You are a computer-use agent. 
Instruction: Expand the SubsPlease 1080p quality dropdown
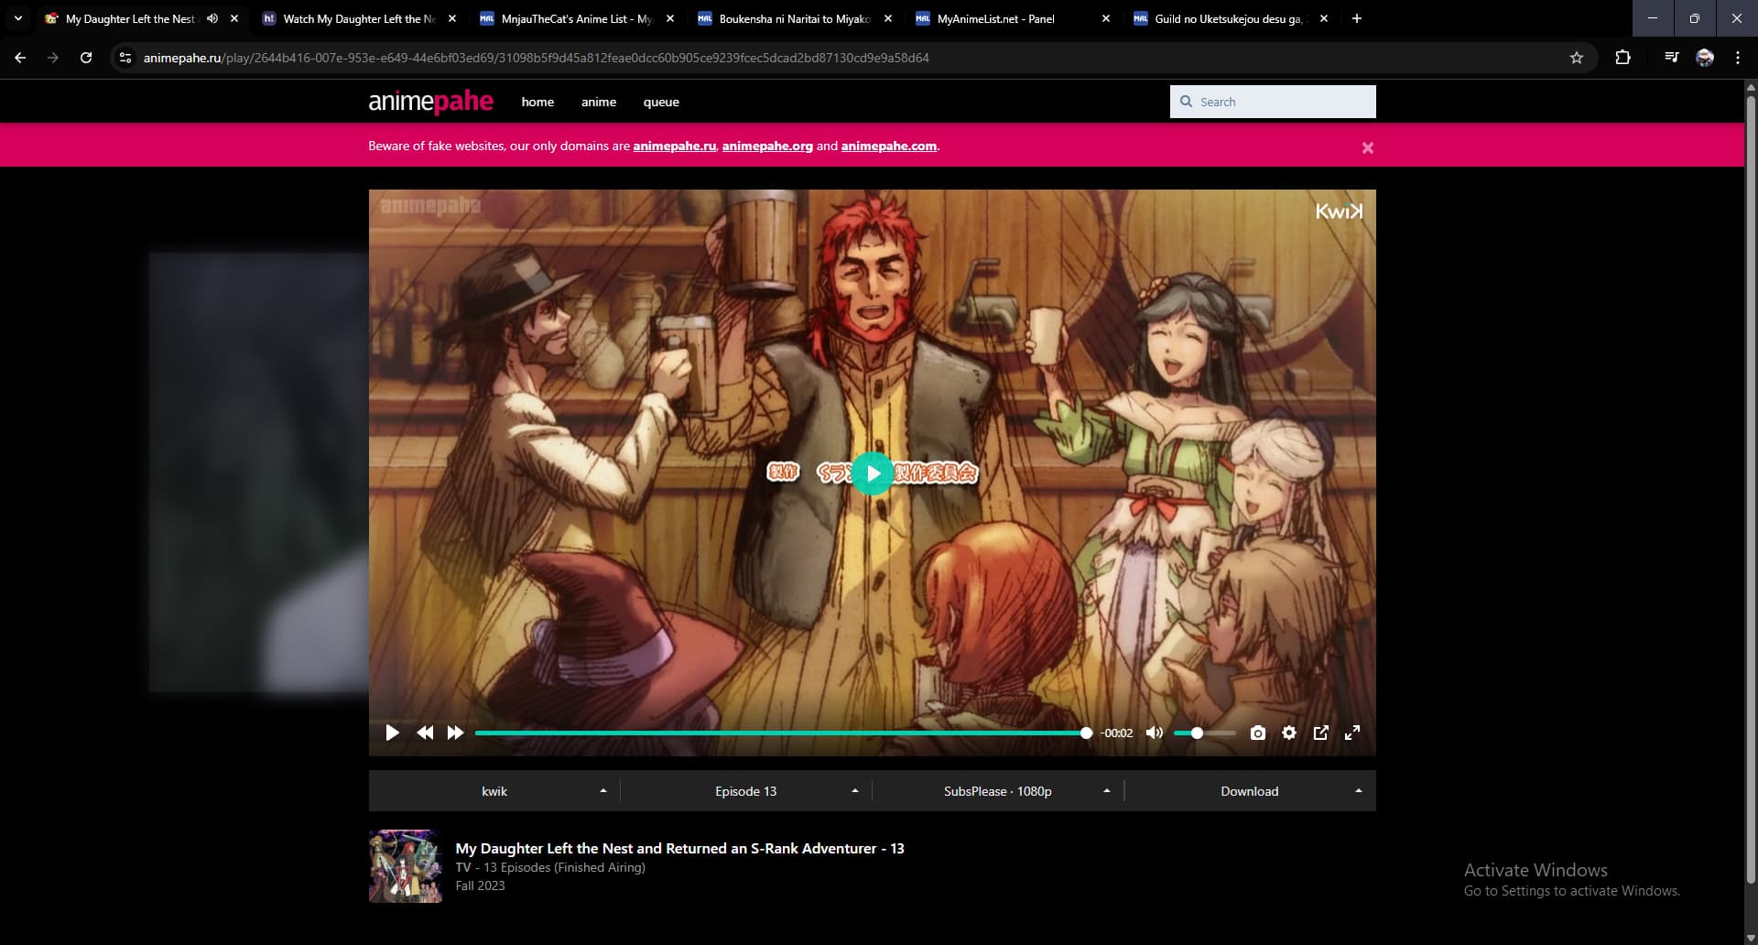pos(998,791)
